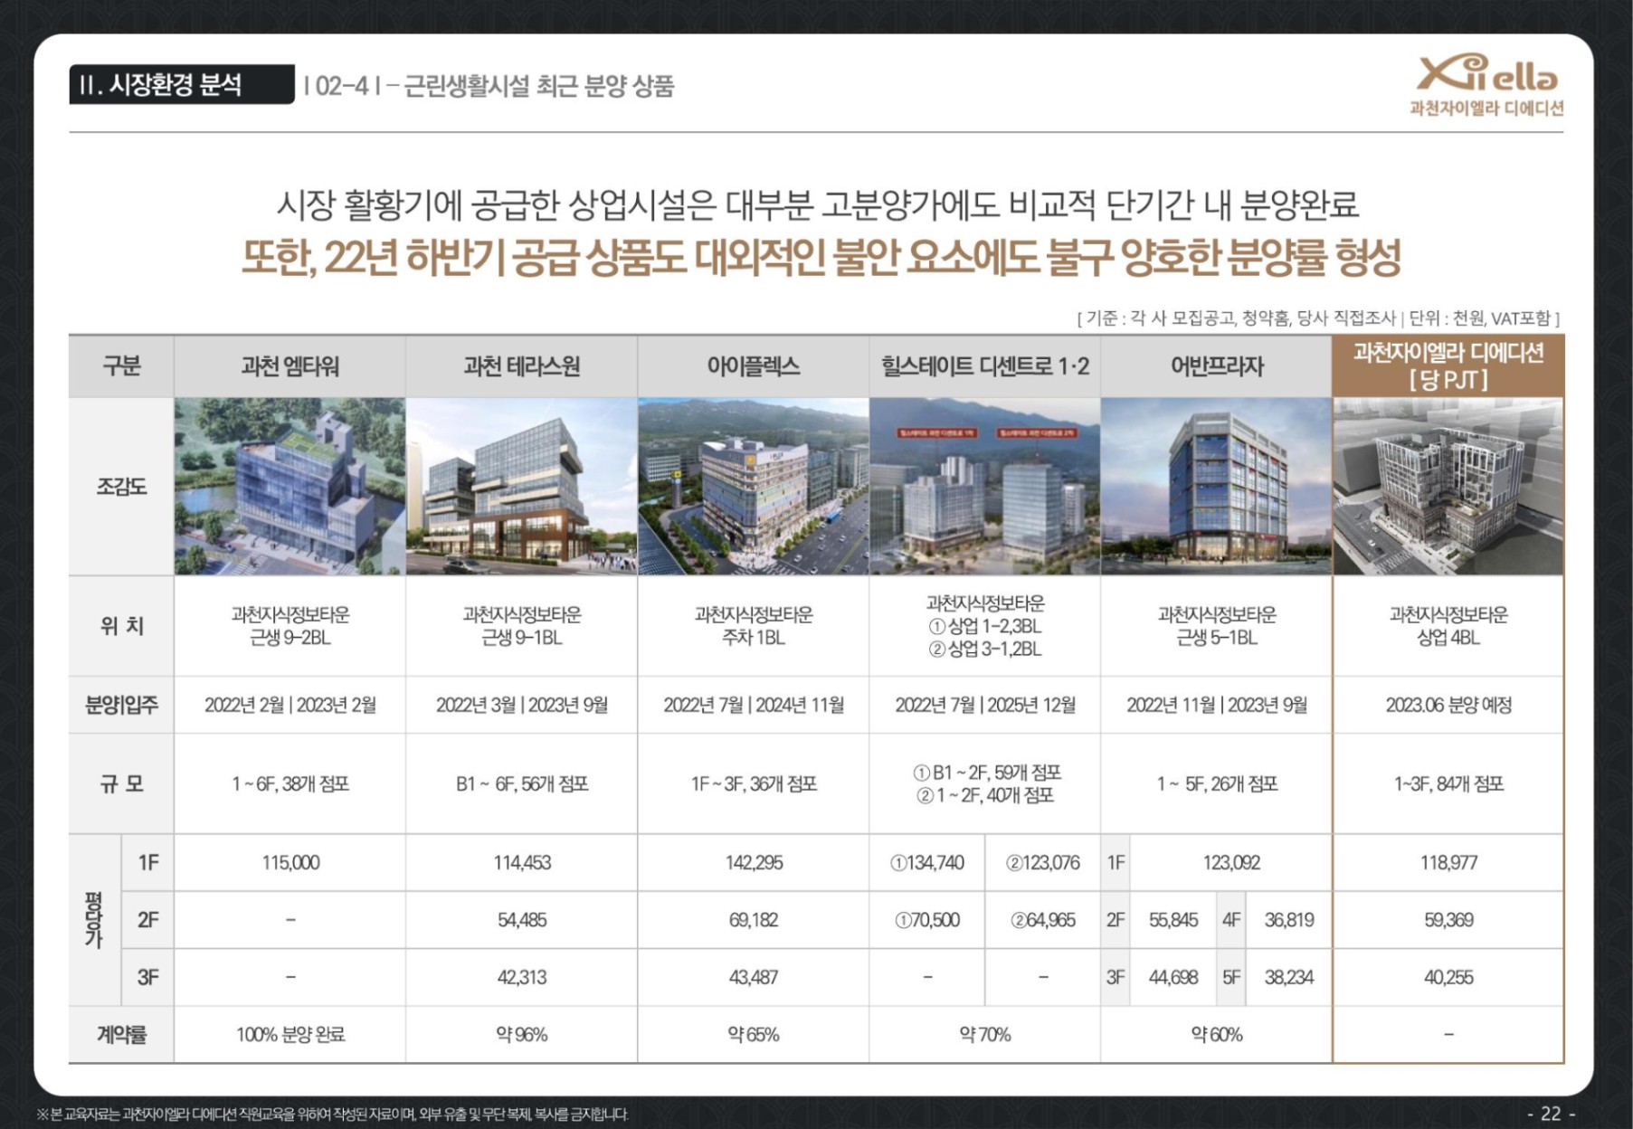Click the '과천자이엘라 디에디션 [당 PJT]' header
Viewport: 1633px width, 1129px height.
[1448, 365]
